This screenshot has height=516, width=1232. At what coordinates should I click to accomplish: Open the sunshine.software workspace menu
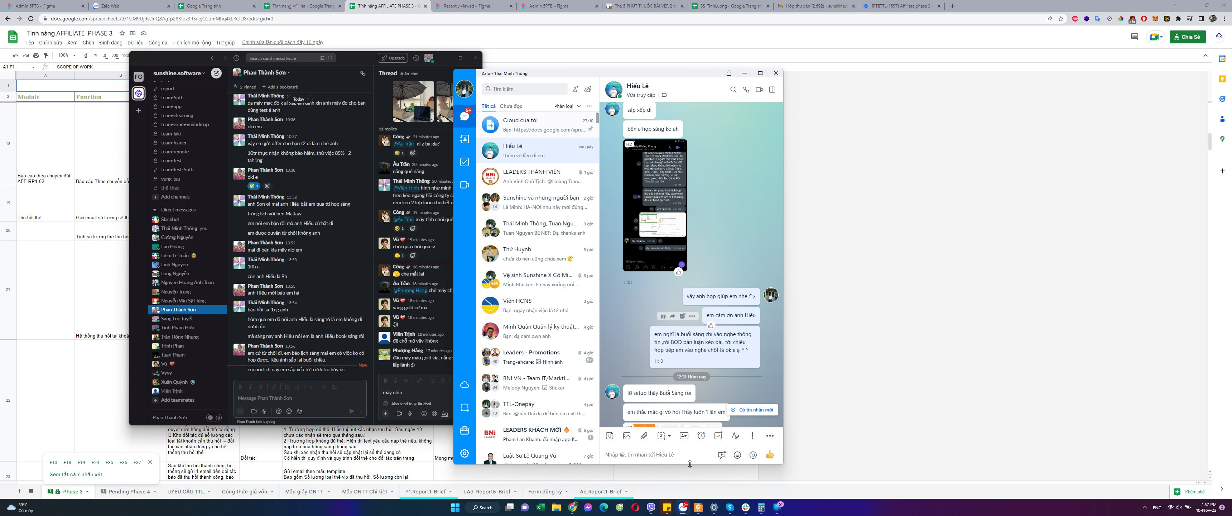click(x=179, y=73)
